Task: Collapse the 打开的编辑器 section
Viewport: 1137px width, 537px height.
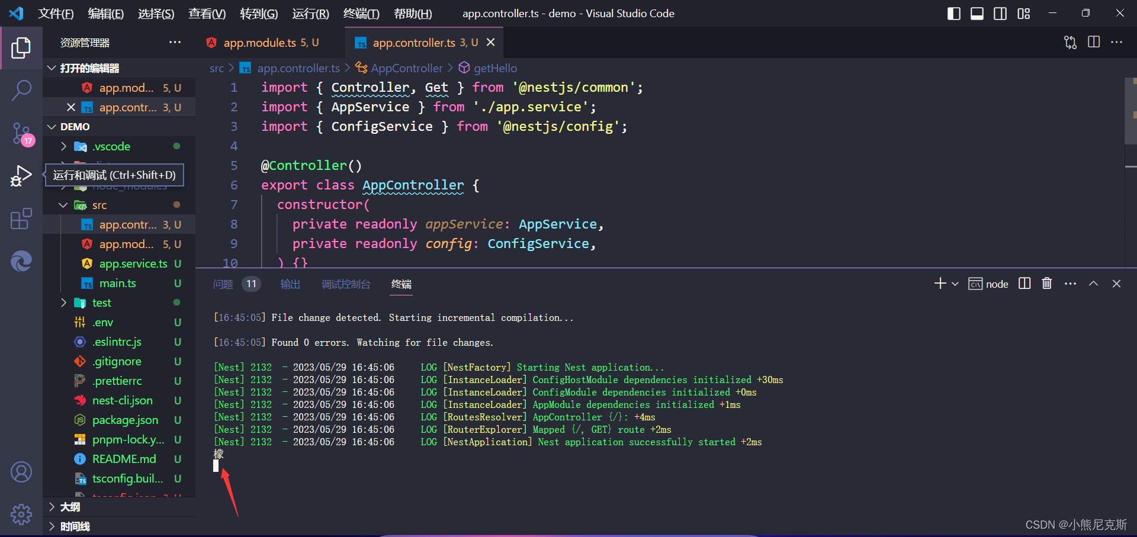Action: pyautogui.click(x=119, y=68)
